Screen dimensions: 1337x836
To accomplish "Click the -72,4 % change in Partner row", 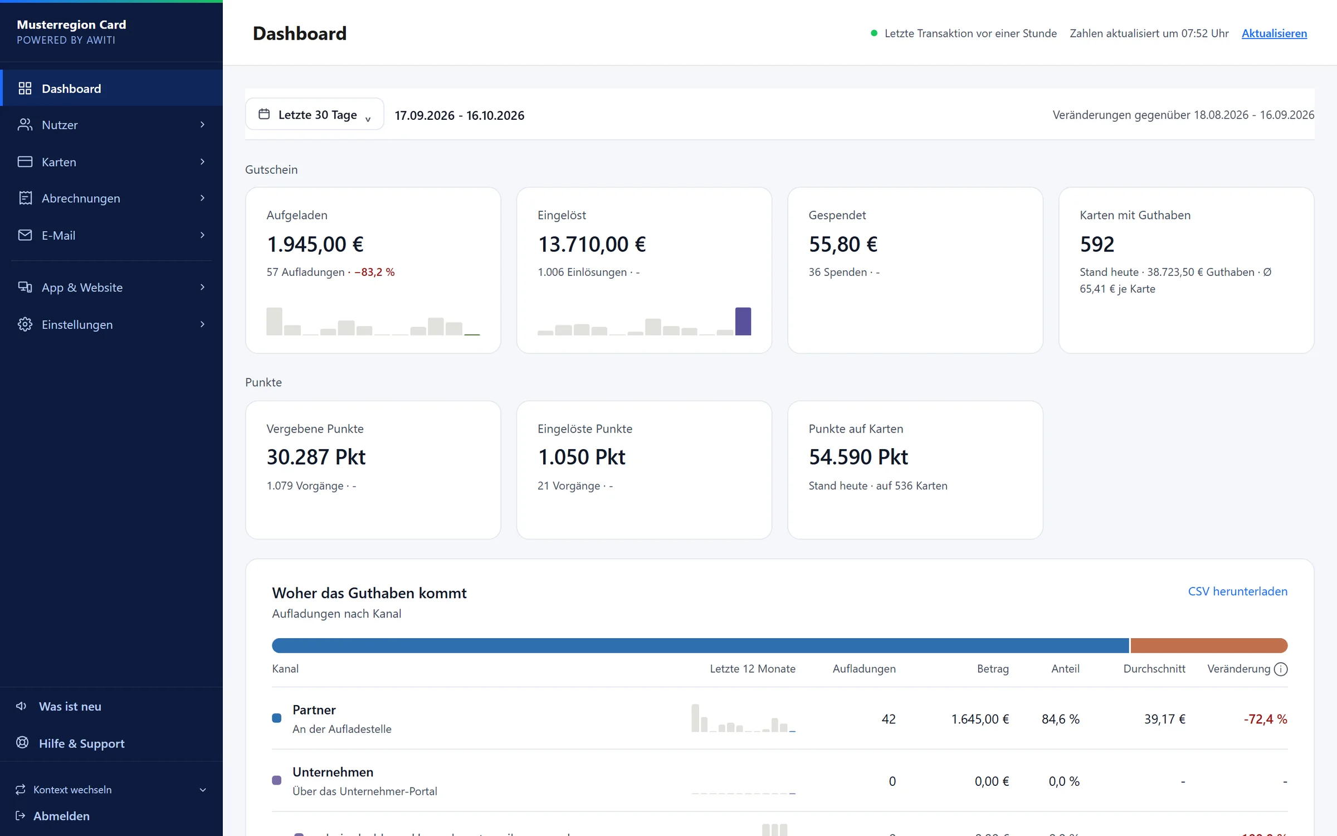I will coord(1265,719).
